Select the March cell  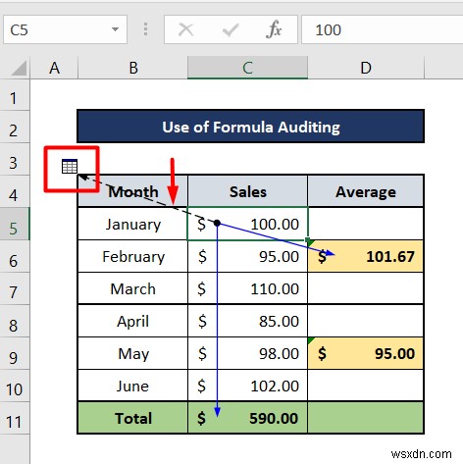point(133,288)
